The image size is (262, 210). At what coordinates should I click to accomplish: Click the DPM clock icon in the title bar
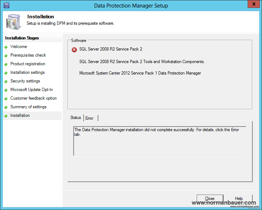pos(6,5)
